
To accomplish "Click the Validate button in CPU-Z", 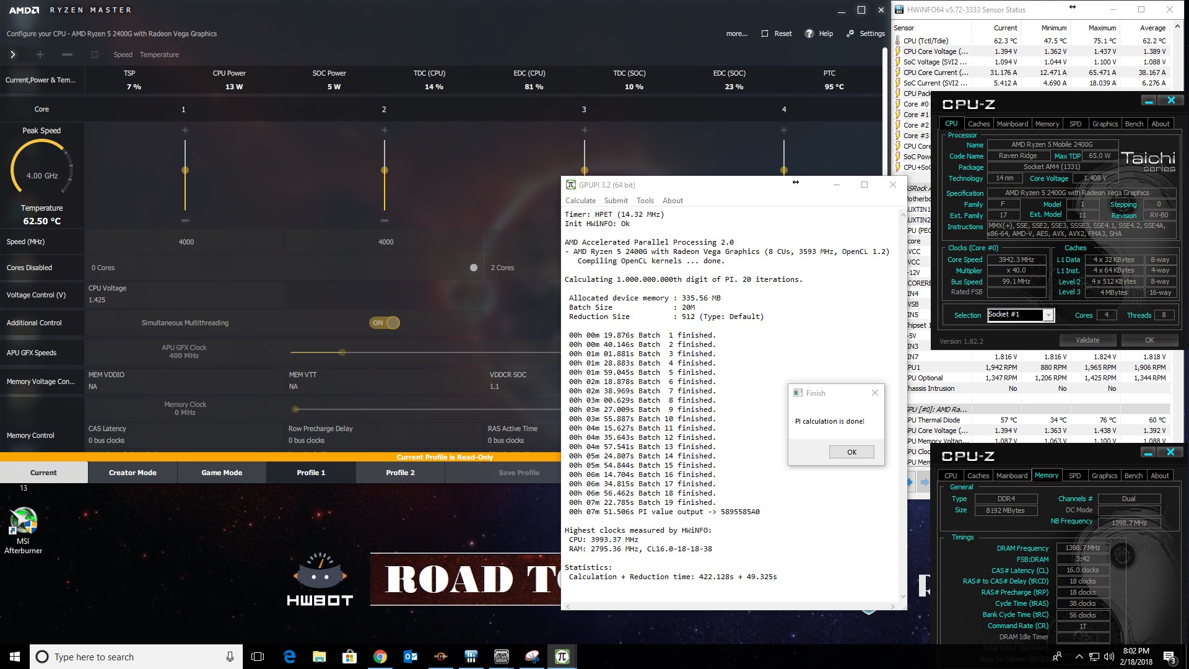I will click(x=1087, y=340).
